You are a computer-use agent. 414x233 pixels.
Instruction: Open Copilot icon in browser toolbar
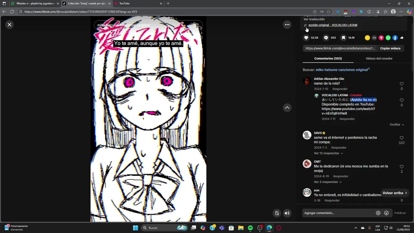click(409, 12)
